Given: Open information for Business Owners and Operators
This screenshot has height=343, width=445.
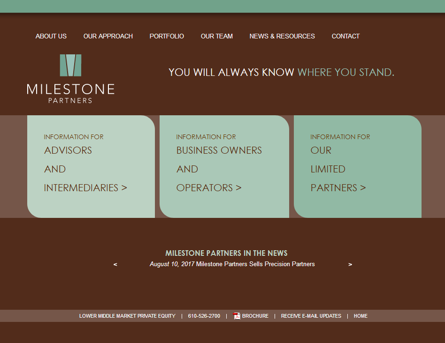Looking at the screenshot, I should pos(224,166).
